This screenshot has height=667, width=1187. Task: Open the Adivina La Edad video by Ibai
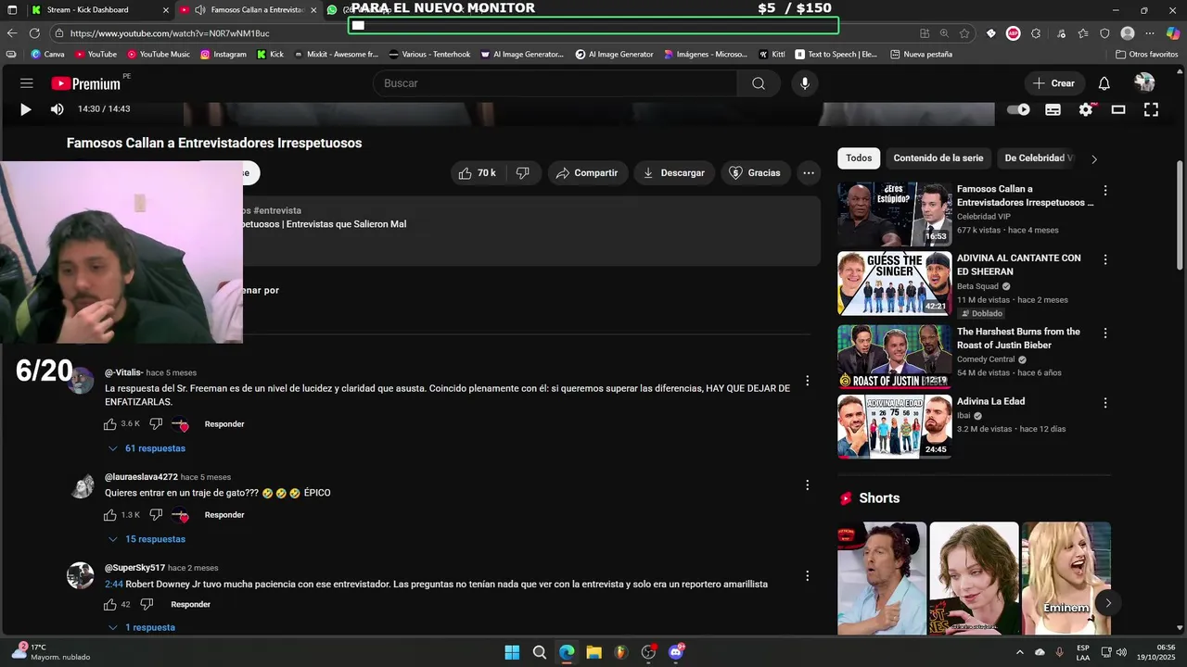pyautogui.click(x=990, y=401)
